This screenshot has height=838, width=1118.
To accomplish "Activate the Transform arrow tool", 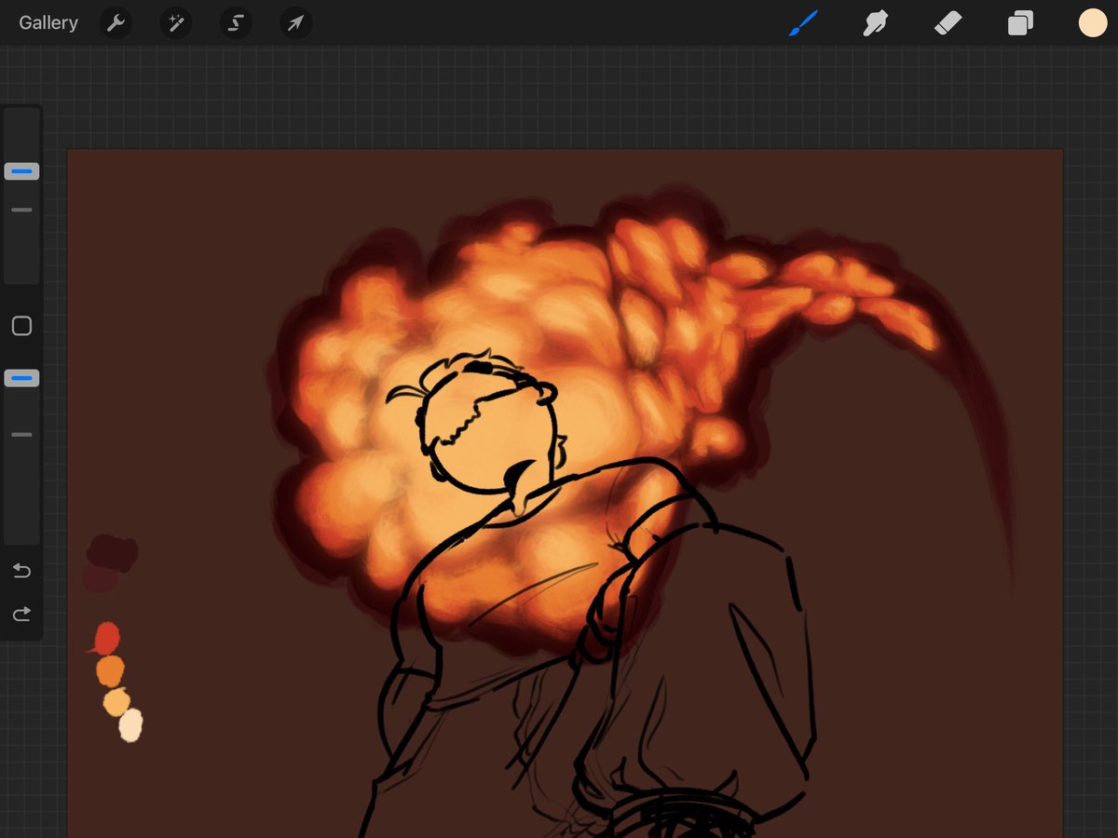I will point(295,23).
